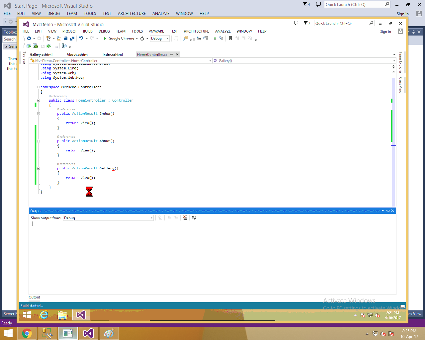Image resolution: width=425 pixels, height=340 pixels.
Task: Clear All text in the Output window
Action: [185, 217]
